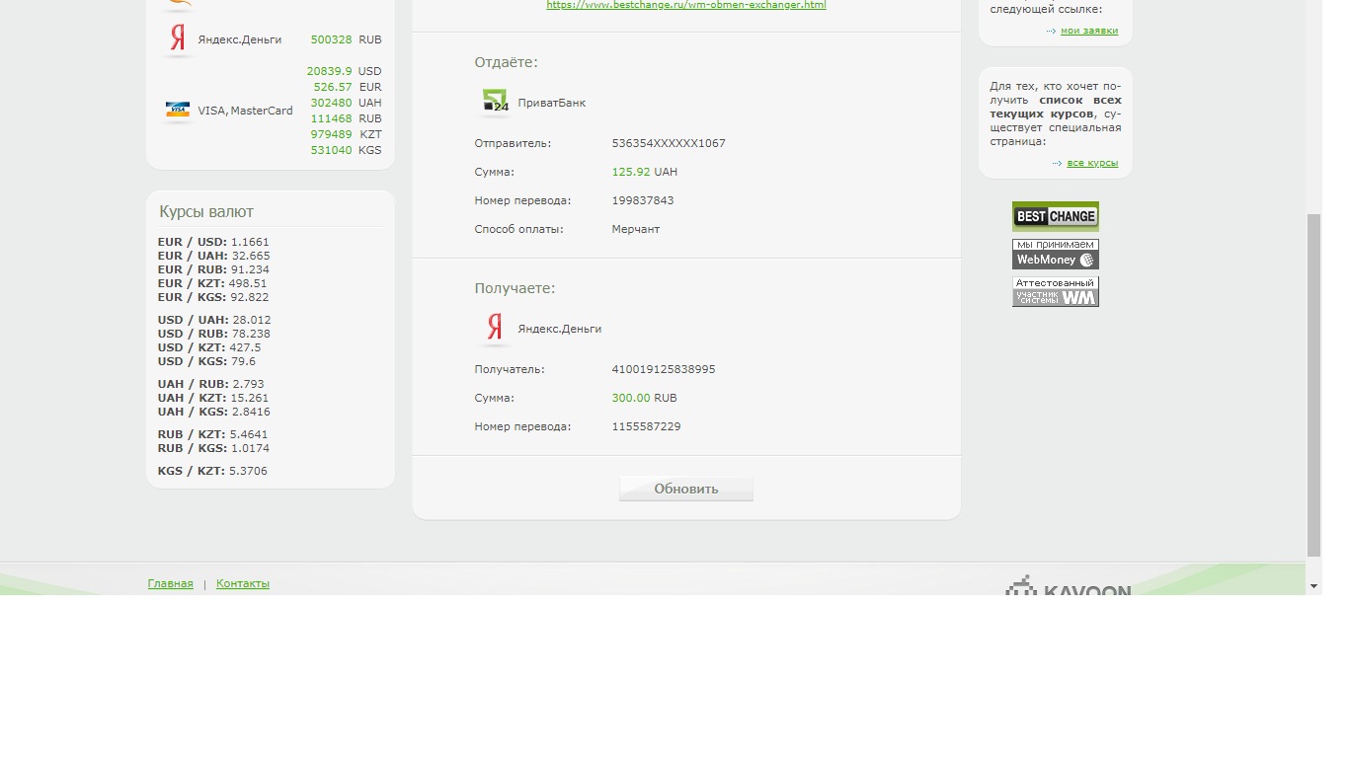Click the UAH / RUB: 2.793 rate
Viewport: 1349px width, 758px height.
tap(211, 384)
